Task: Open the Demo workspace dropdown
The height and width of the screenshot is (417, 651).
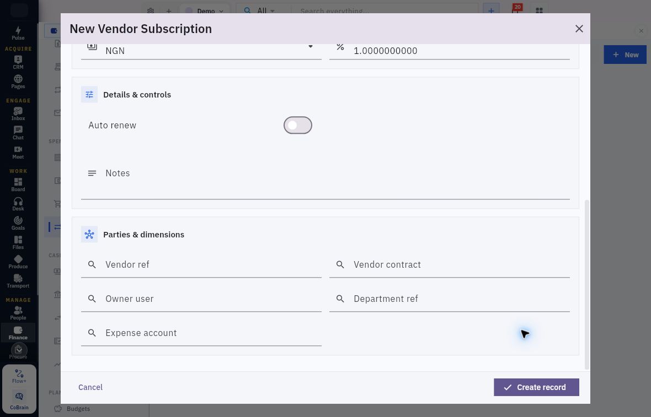Action: 205,11
